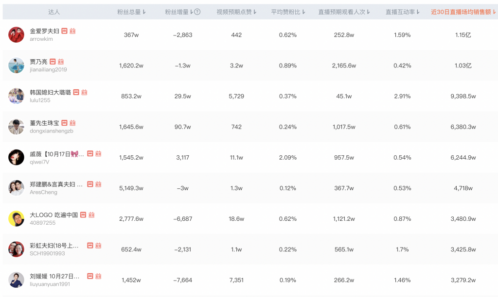Click the 直播 live badge beside 刘媛媛
The image size is (498, 297).
[98, 276]
